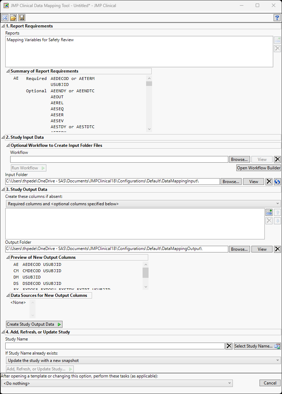Open a template with the folder icon
Image resolution: width=282 pixels, height=394 pixels.
tap(13, 18)
